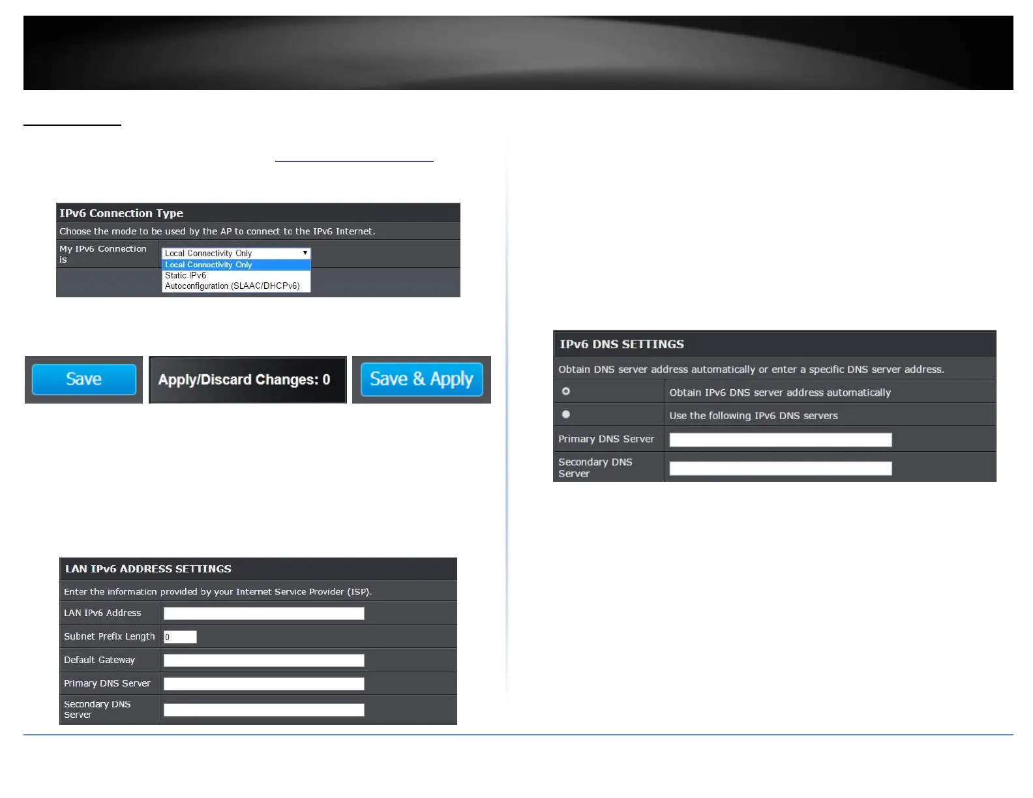
Task: Click the LAN IPv6 ADDRESS SETTINGS heading
Action: (148, 569)
